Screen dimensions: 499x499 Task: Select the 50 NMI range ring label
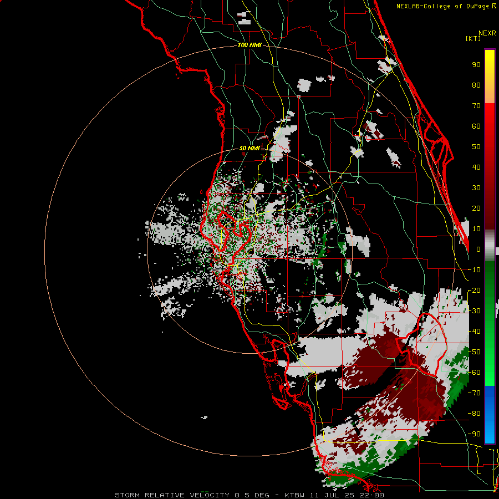(x=249, y=148)
